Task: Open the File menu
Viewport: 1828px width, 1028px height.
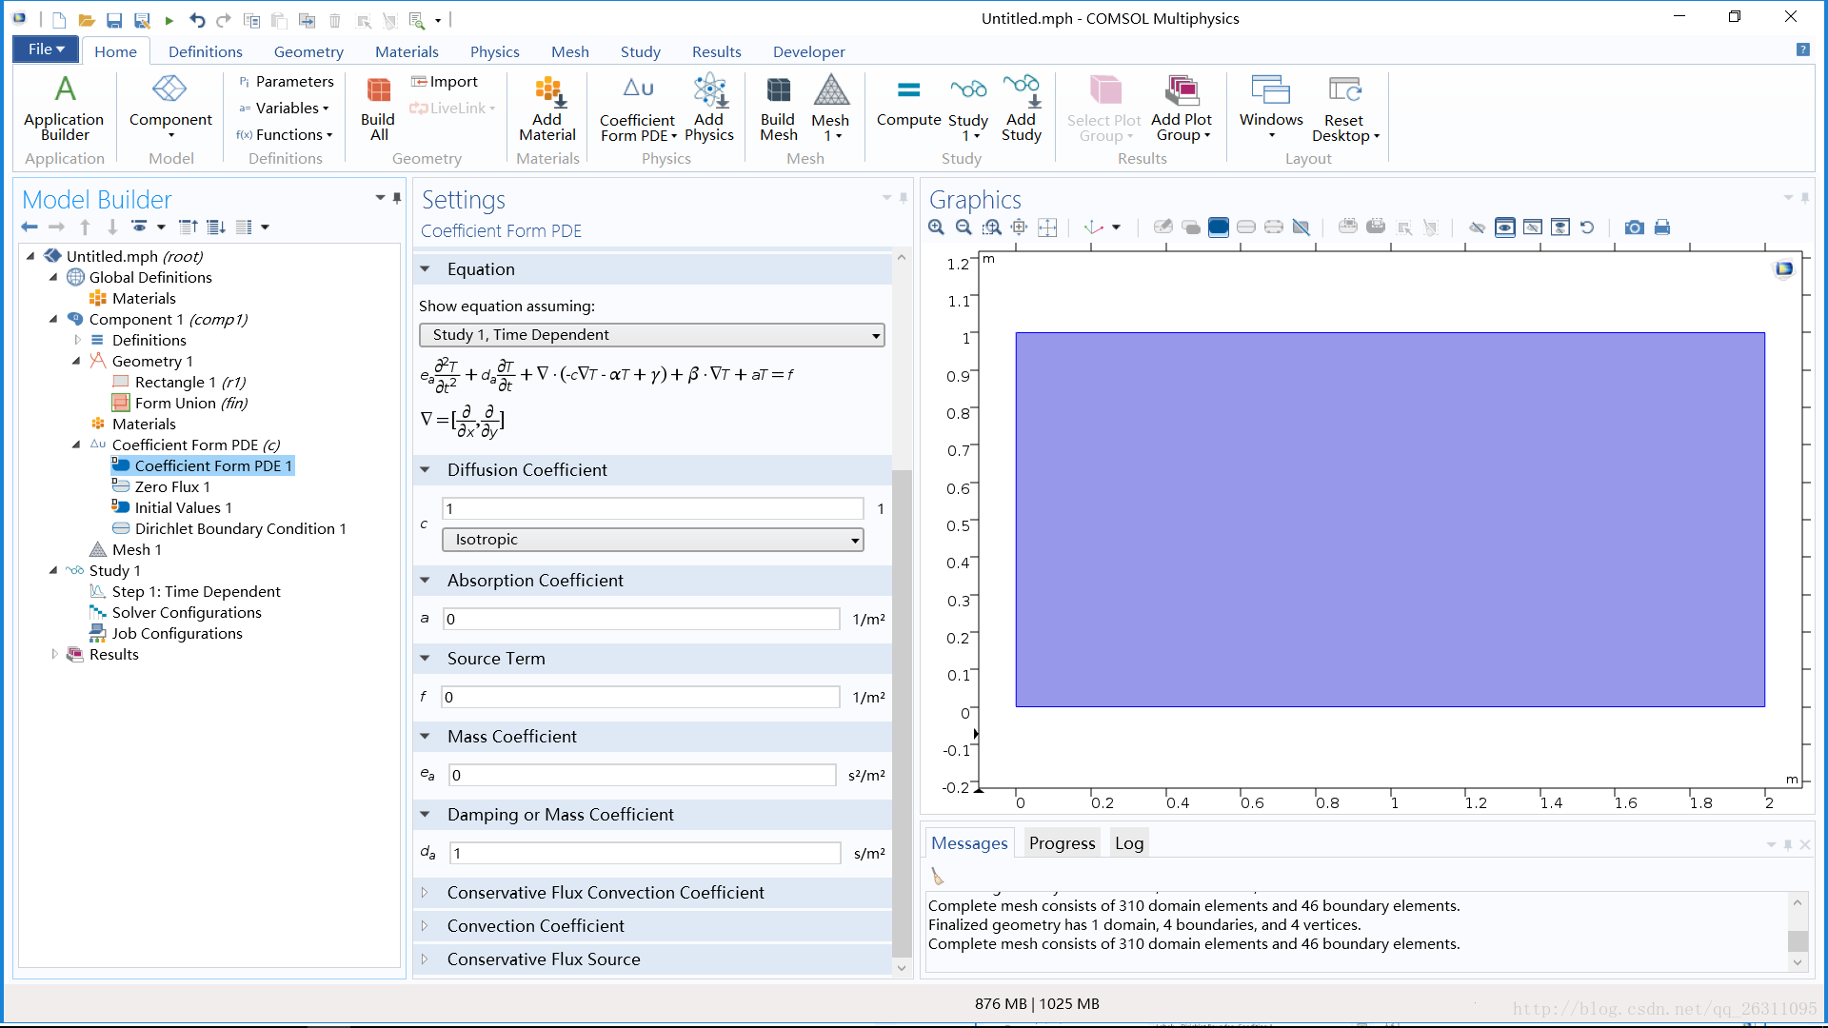Action: [x=46, y=49]
